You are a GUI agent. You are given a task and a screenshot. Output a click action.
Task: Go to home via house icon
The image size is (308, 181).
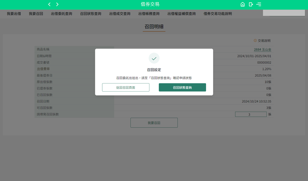[243, 4]
